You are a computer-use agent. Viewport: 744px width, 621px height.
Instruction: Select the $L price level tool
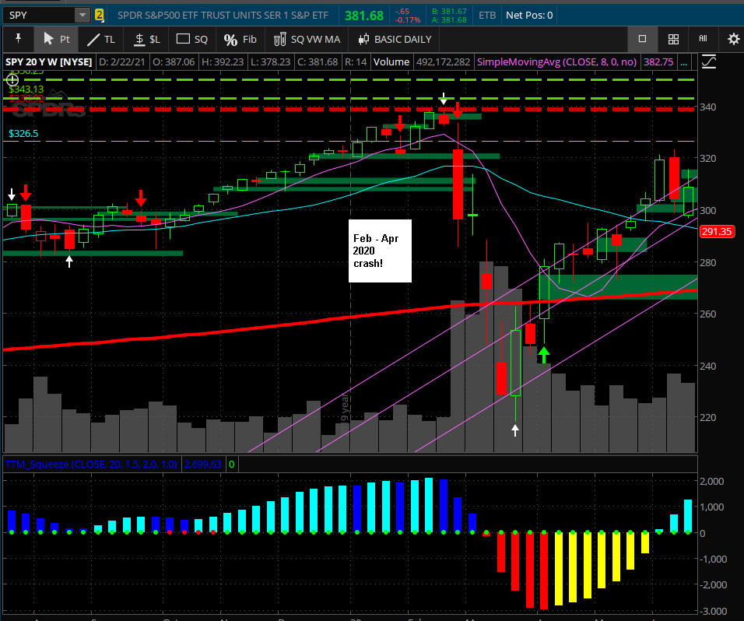point(146,40)
